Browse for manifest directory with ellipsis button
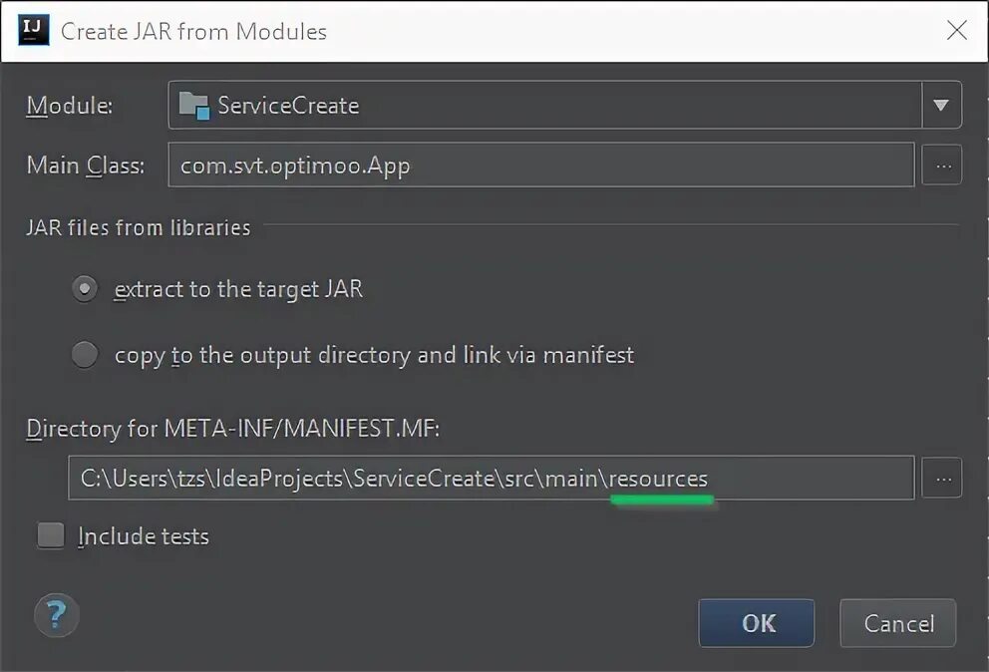Viewport: 989px width, 672px height. point(942,479)
